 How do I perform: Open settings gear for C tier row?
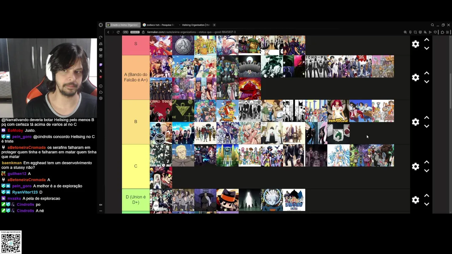coord(415,166)
